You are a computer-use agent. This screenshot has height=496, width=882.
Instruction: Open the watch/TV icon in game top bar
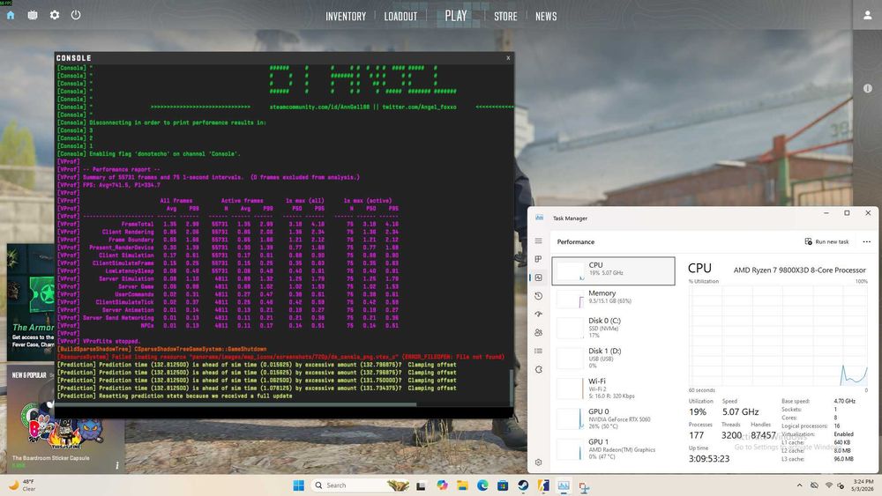[33, 15]
